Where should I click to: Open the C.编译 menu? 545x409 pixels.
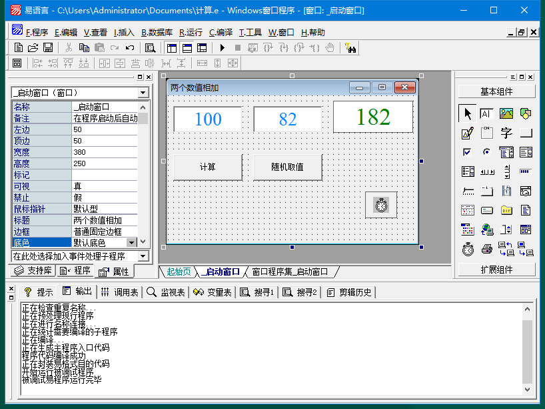(221, 32)
